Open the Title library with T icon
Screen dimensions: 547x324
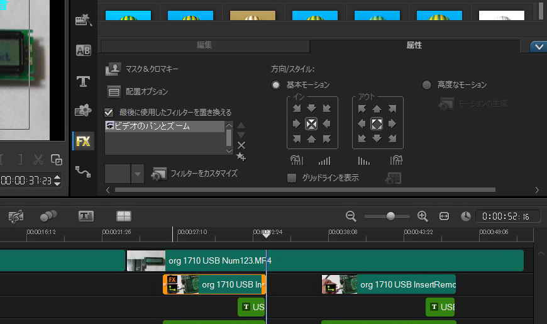click(83, 81)
